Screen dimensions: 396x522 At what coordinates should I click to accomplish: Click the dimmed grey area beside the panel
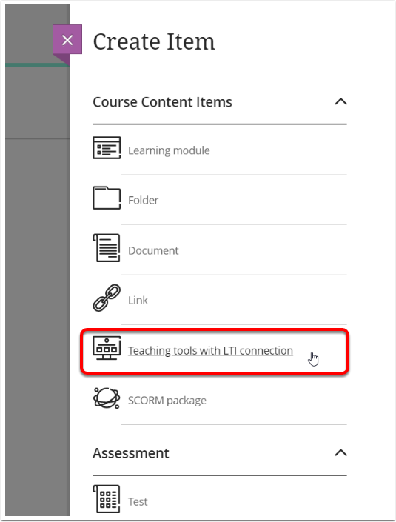click(37, 300)
